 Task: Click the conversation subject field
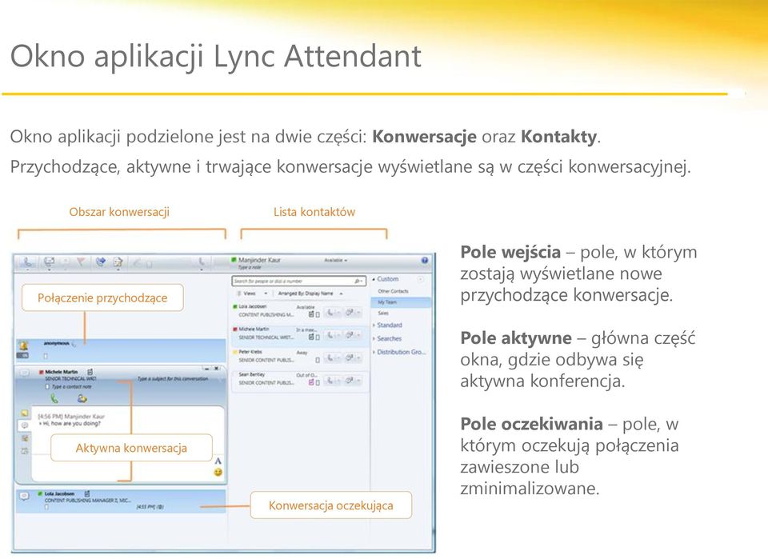173,379
